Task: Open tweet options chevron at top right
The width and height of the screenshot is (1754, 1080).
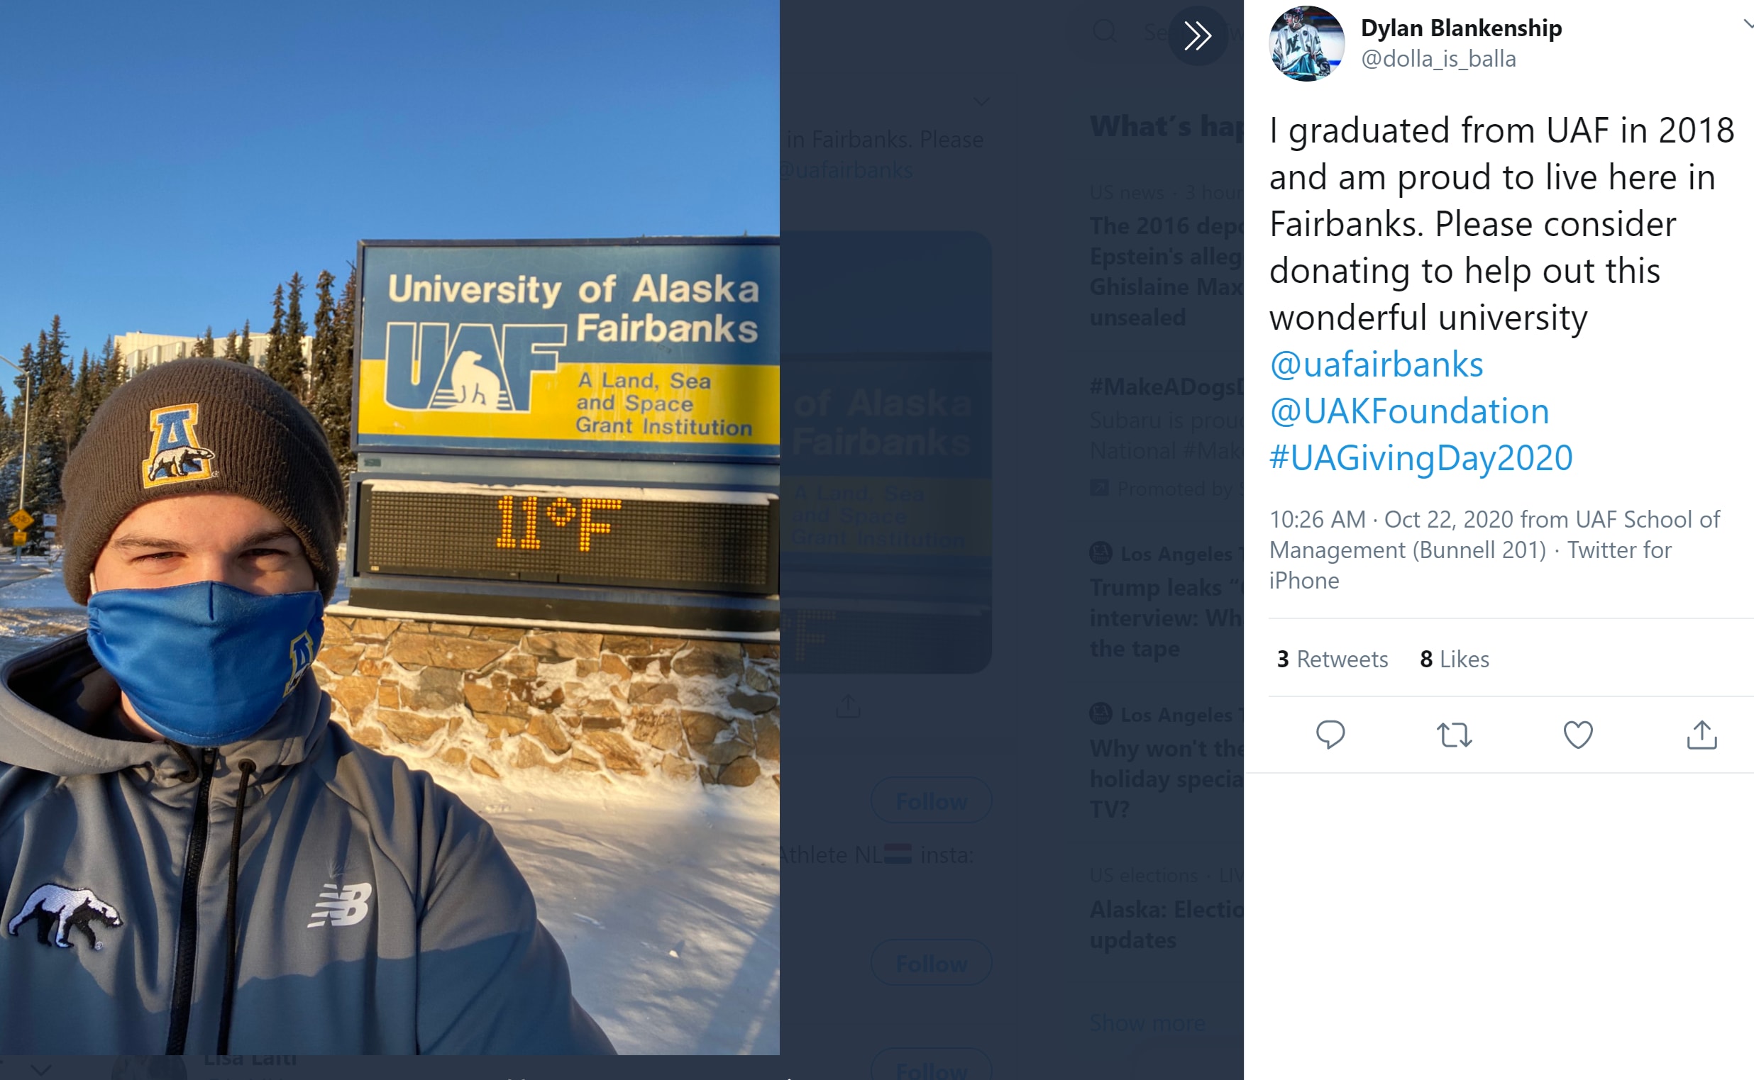Action: tap(1748, 25)
